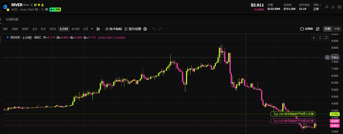Select the 1分 timeframe
The width and height of the screenshot is (343, 134).
click(x=35, y=29)
